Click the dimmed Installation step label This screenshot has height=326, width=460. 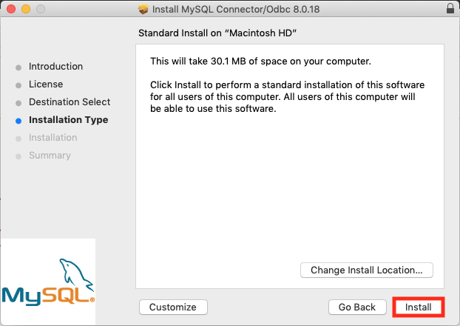tap(53, 138)
